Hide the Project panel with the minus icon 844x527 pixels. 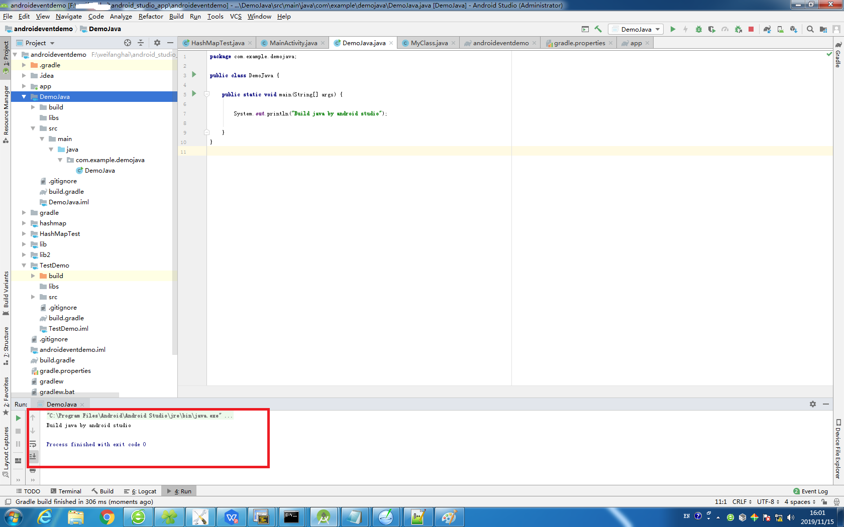coord(170,43)
